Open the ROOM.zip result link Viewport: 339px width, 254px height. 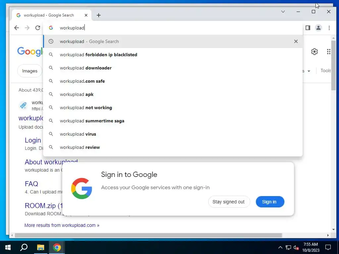tap(43, 206)
